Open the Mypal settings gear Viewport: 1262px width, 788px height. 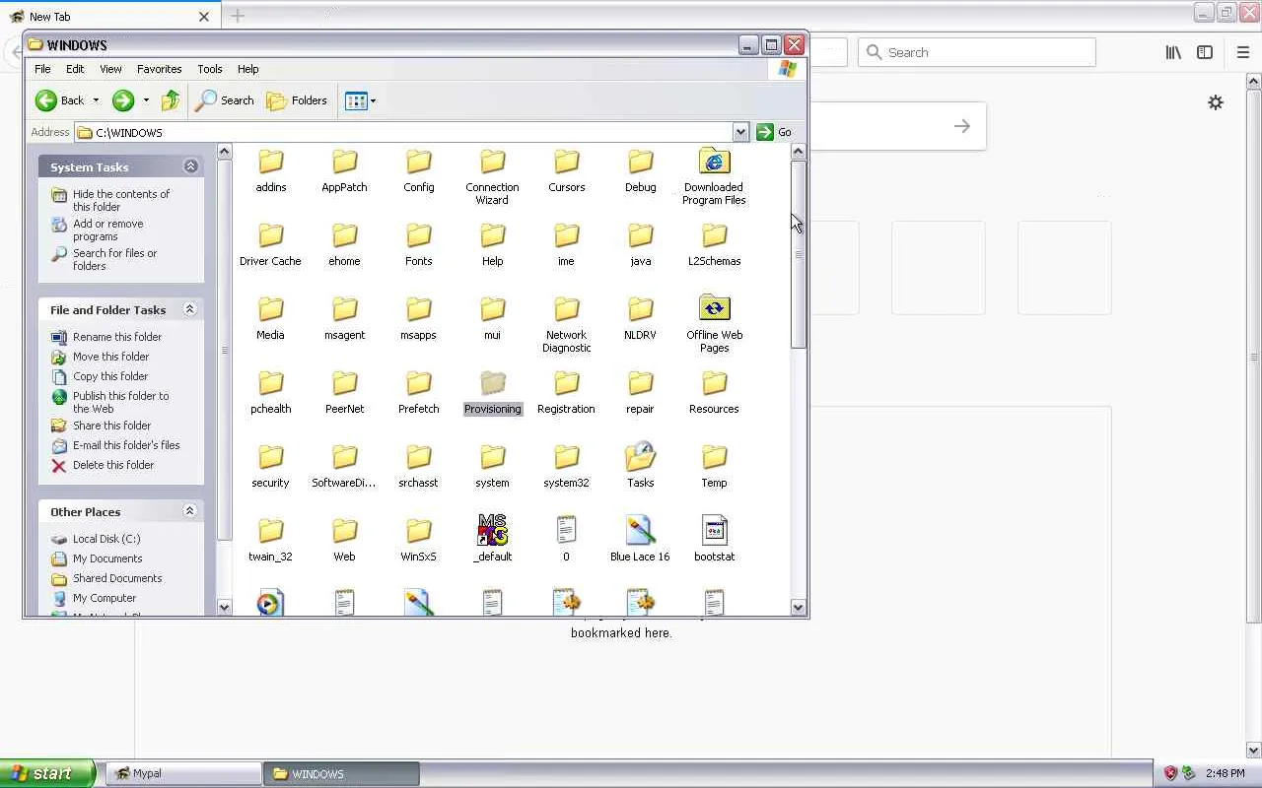(1216, 102)
